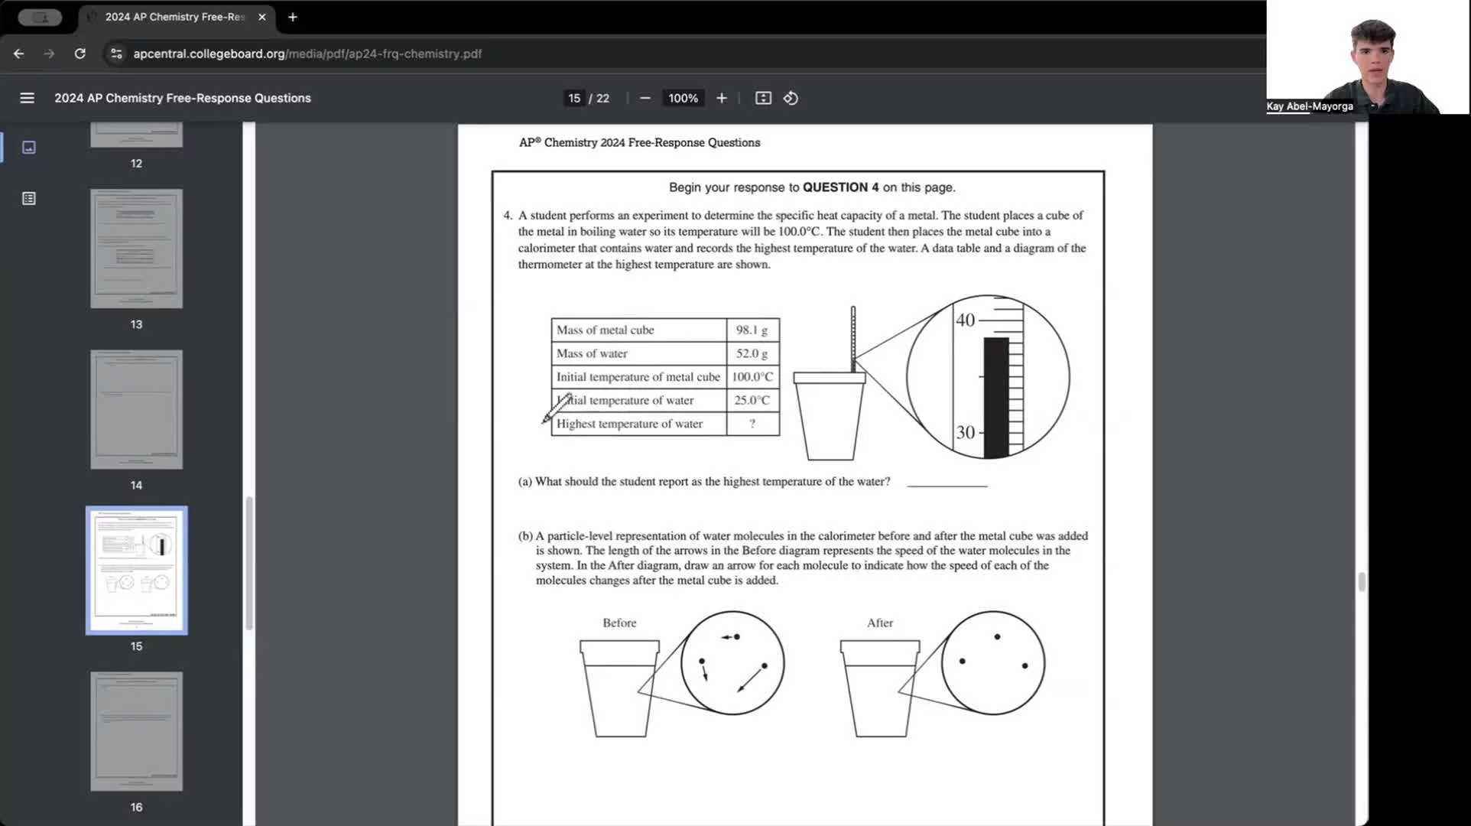1471x826 pixels.
Task: Open a new browser tab
Action: point(292,17)
